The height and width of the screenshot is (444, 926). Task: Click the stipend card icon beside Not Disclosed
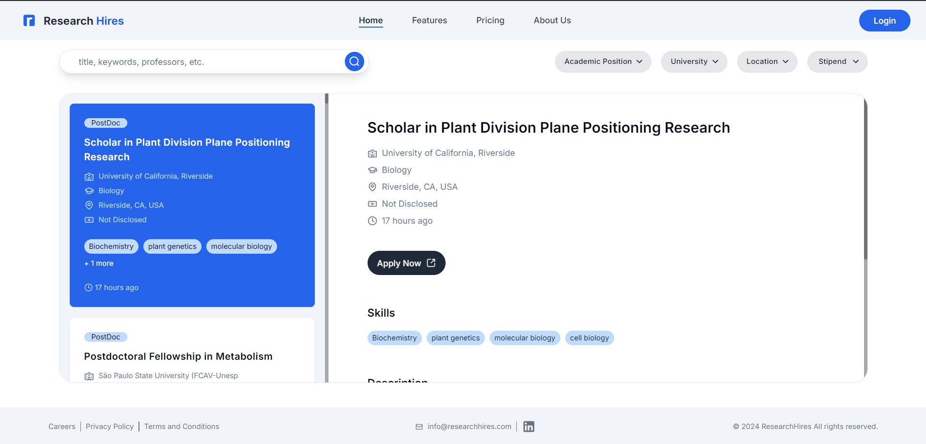click(372, 204)
